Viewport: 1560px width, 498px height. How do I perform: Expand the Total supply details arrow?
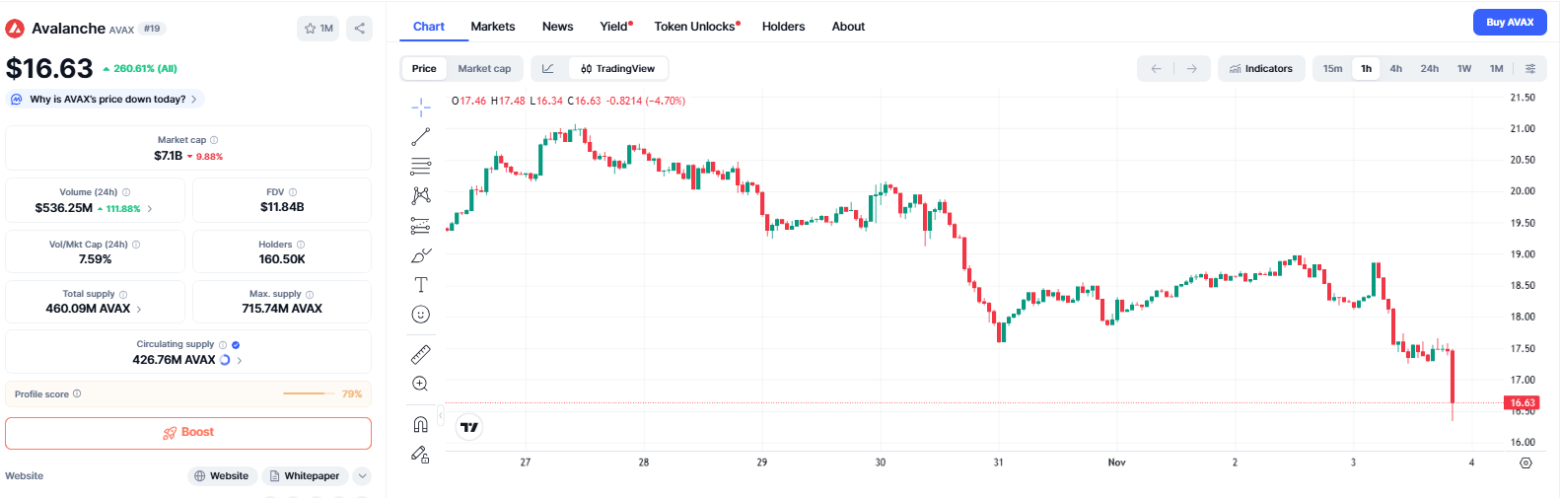(139, 310)
